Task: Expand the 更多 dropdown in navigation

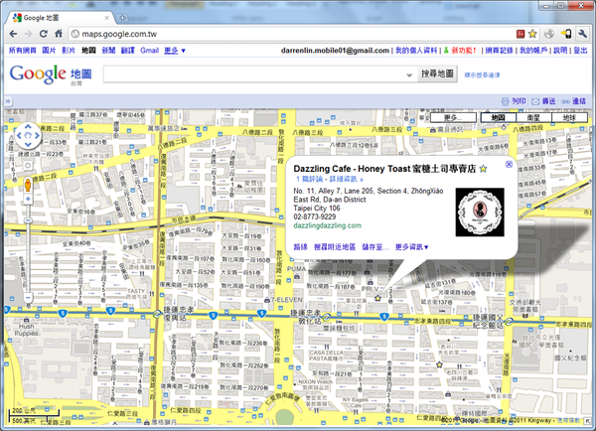Action: pyautogui.click(x=175, y=51)
